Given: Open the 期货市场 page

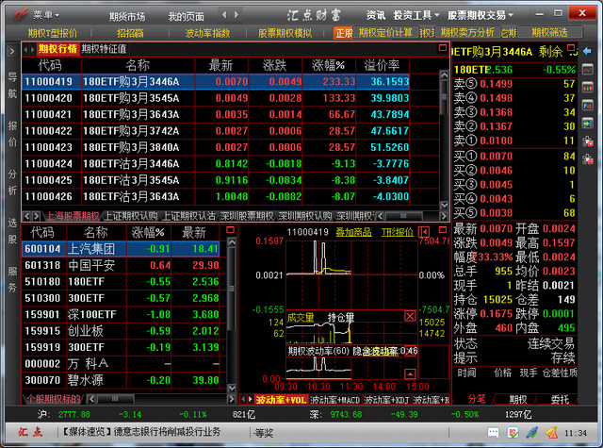Looking at the screenshot, I should (126, 16).
